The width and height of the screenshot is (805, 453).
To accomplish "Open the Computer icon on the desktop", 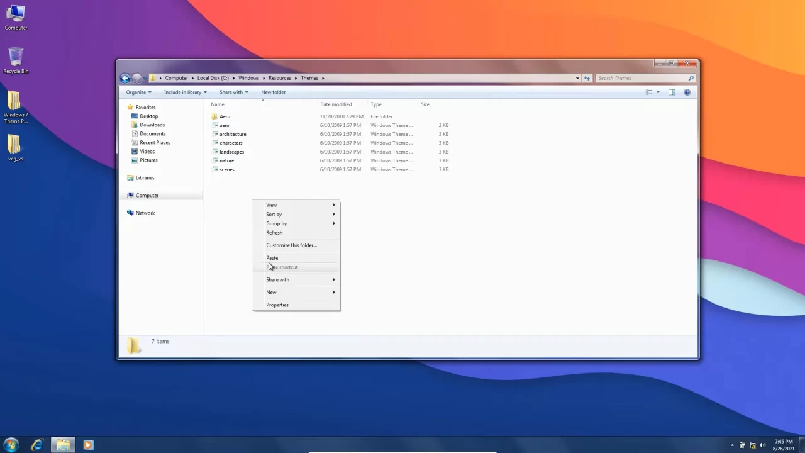I will (x=16, y=17).
